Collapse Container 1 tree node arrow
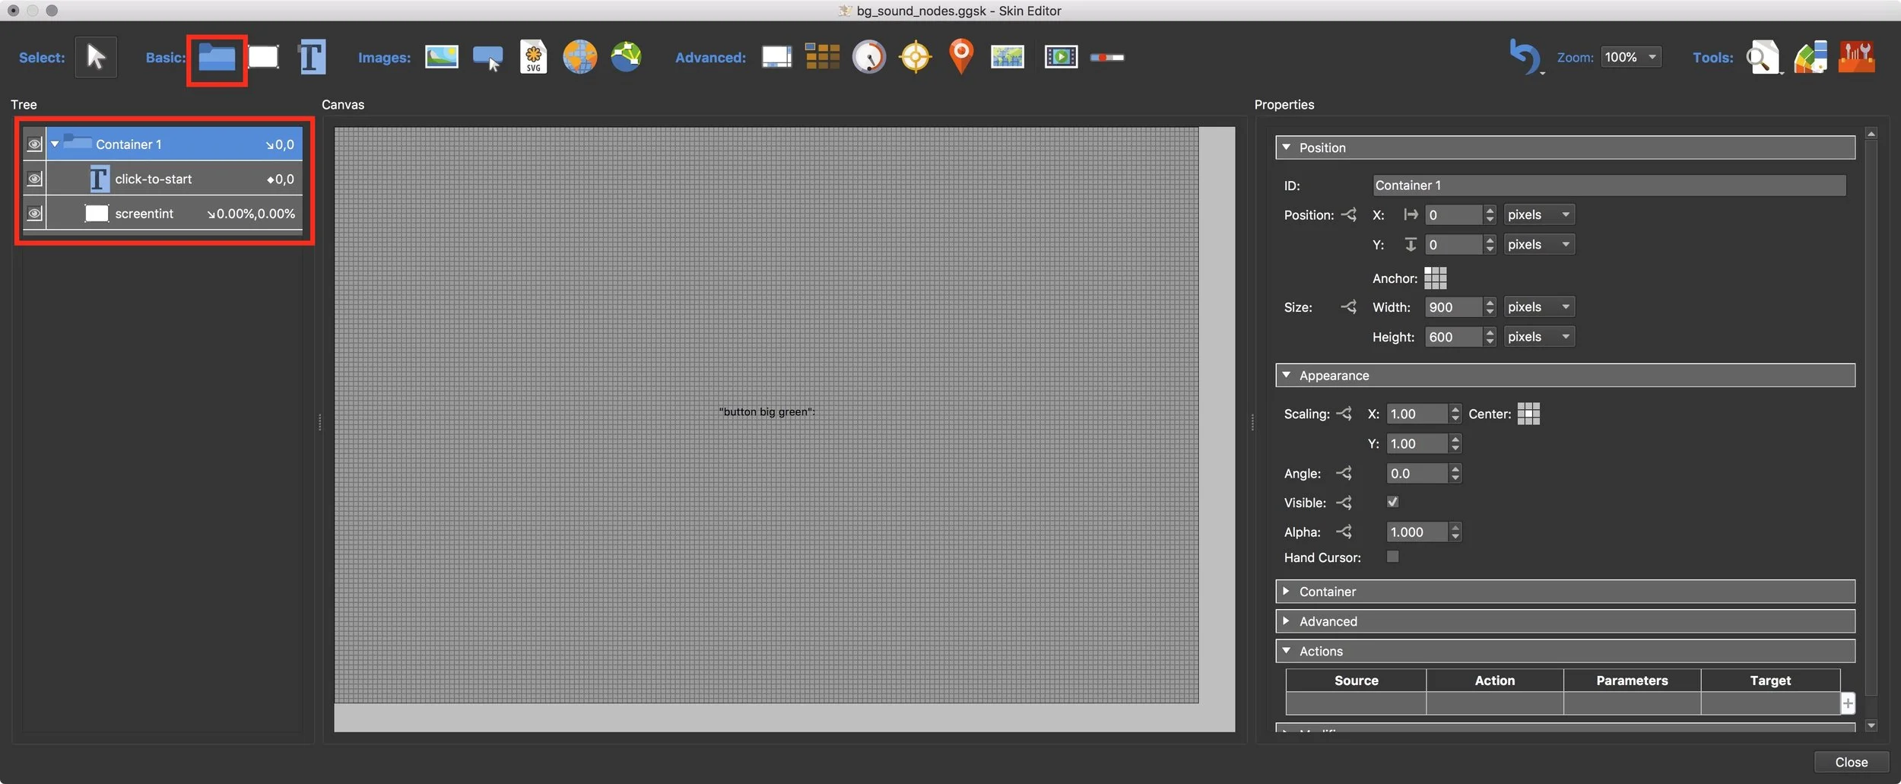Viewport: 1901px width, 784px height. [x=55, y=144]
